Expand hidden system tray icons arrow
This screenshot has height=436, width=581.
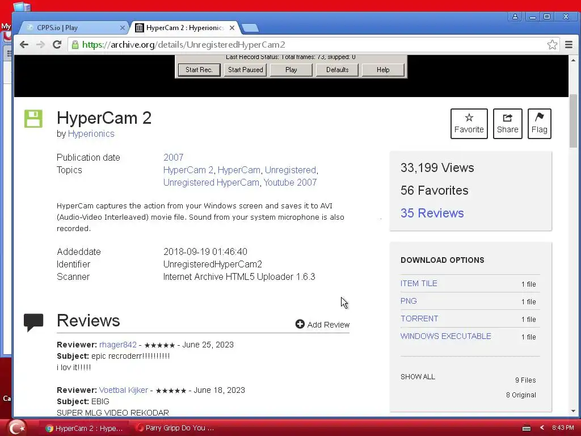[542, 428]
